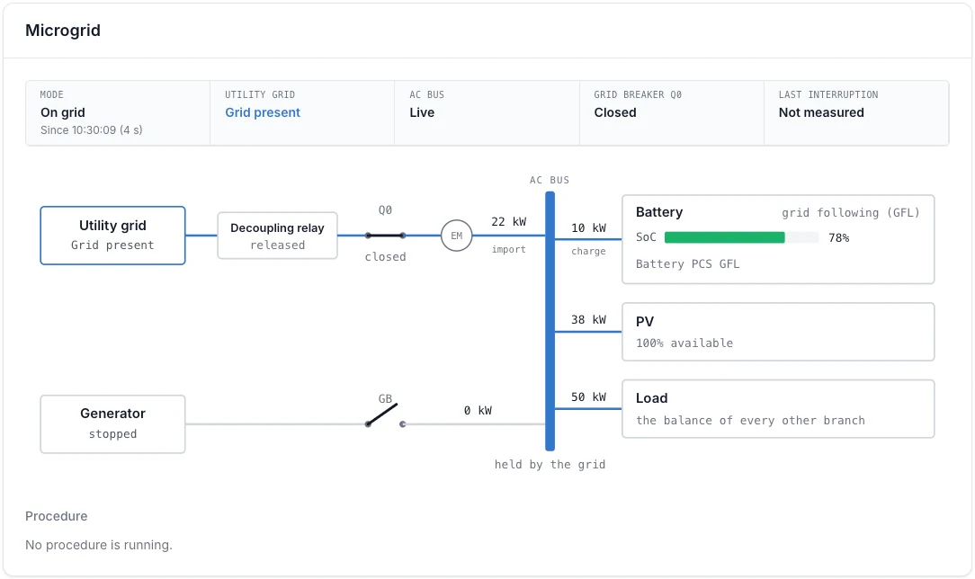Click the 'import' label under 22 kW
Viewport: 975px width, 579px height.
pos(509,249)
